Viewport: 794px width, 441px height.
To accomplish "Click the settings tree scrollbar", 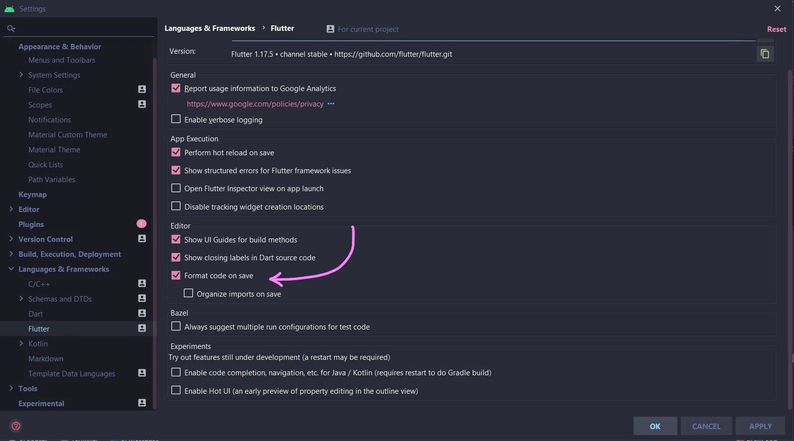I will [155, 234].
